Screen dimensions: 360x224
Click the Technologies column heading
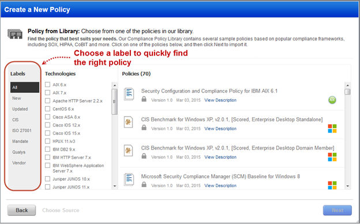60,74
